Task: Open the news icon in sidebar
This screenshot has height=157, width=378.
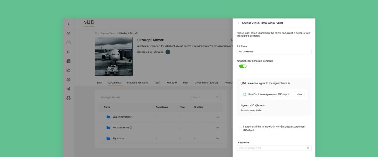Action: click(x=69, y=61)
